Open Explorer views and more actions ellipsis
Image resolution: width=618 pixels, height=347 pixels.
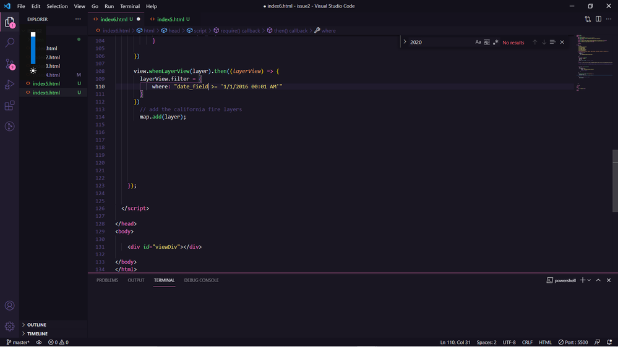[x=78, y=19]
